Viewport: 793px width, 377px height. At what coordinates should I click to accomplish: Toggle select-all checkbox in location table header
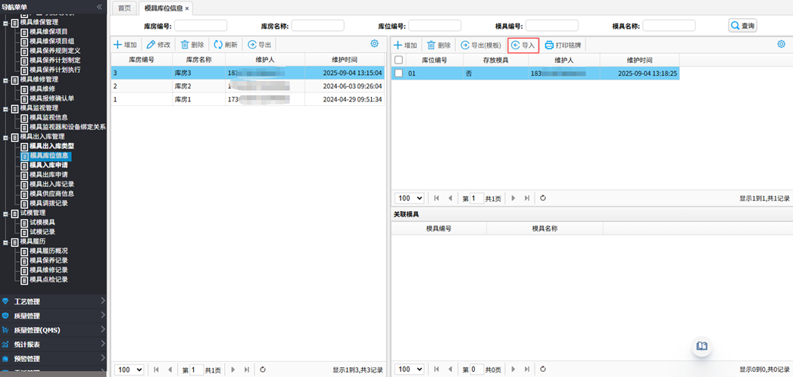coord(398,60)
